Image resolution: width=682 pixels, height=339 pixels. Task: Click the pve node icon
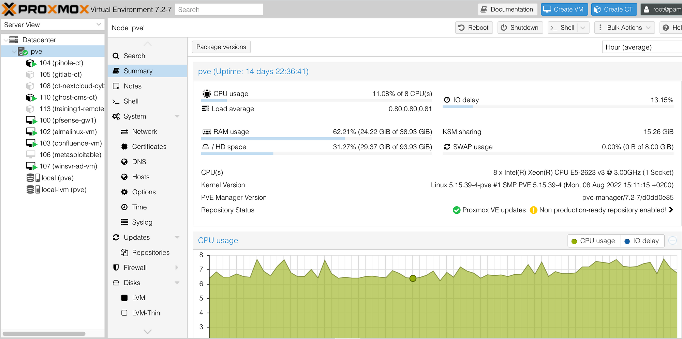tap(23, 51)
